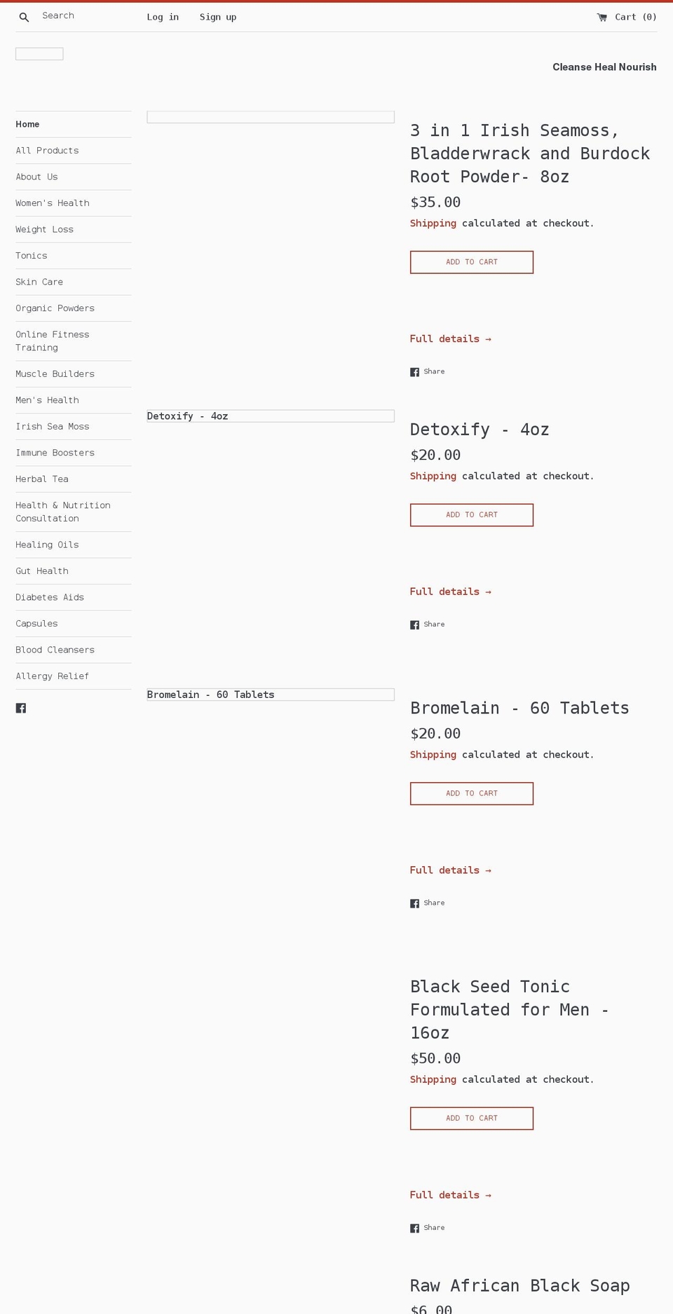Open the store's Facebook page from the sidebar
The width and height of the screenshot is (673, 1314).
21,708
